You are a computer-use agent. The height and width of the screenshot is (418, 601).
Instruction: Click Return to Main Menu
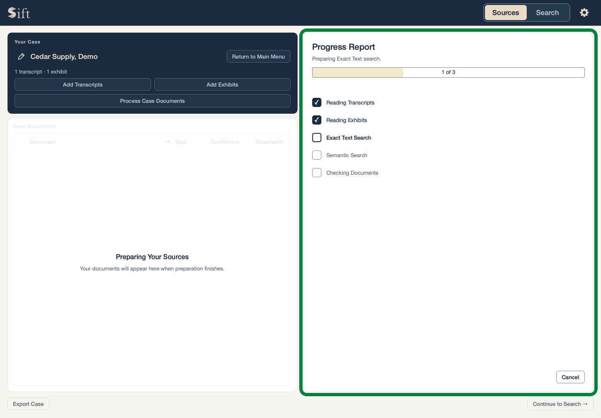pyautogui.click(x=258, y=56)
